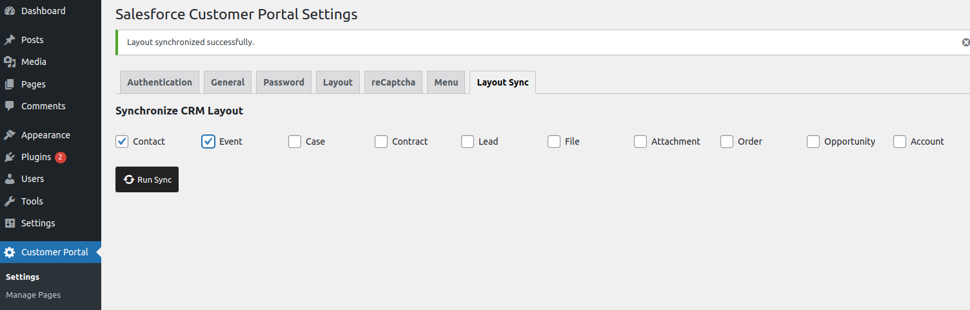Click the Users person icon
This screenshot has width=970, height=310.
point(10,179)
